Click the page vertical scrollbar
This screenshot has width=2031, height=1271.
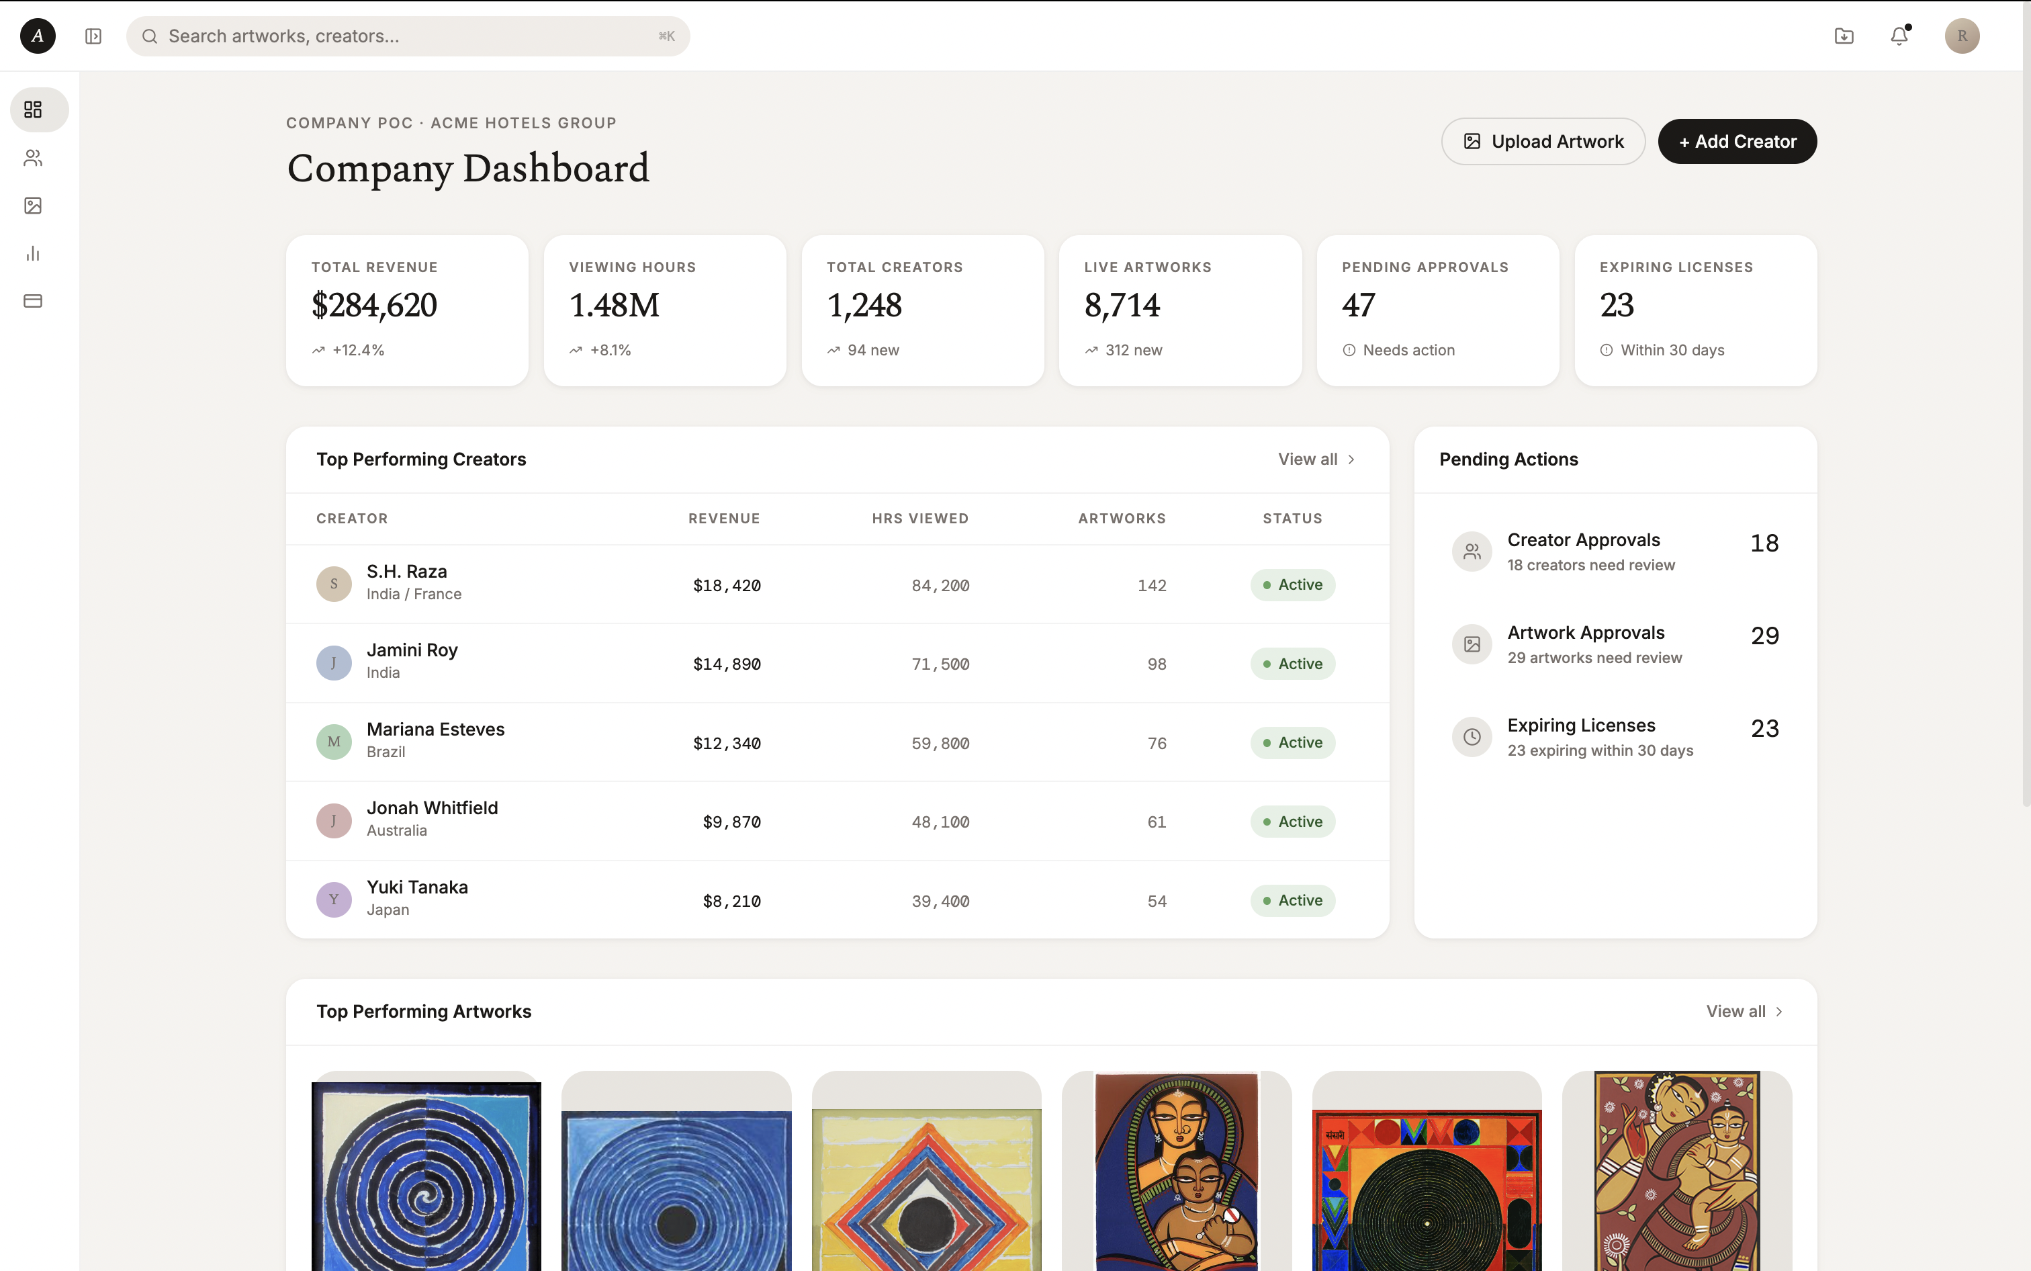(2026, 404)
